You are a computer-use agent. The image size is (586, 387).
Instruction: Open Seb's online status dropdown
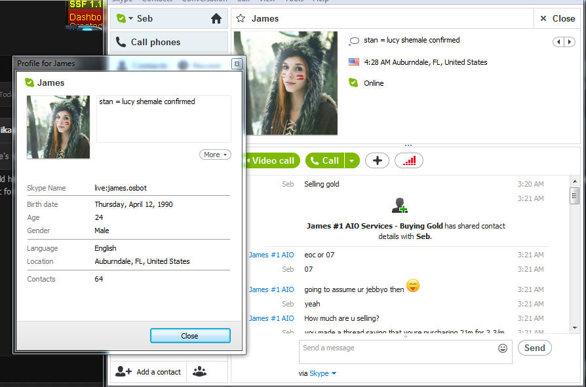125,18
